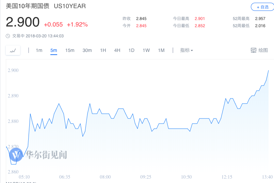Select the 1H timeframe
Viewport: 274px width, 183px height.
coord(103,50)
